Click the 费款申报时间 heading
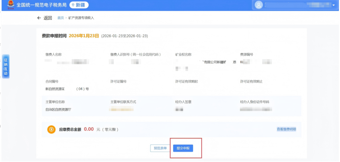The width and height of the screenshot is (340, 162). [x=54, y=36]
